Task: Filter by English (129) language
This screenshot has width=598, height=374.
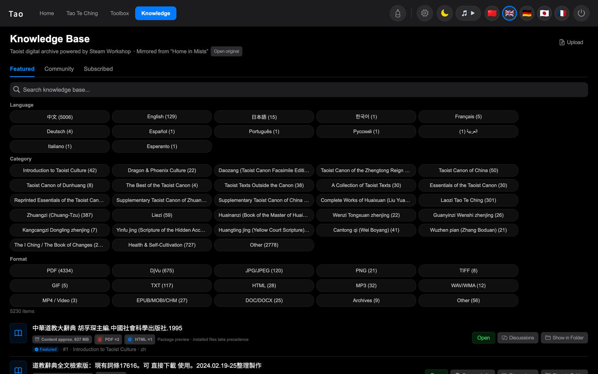Action: tap(162, 117)
